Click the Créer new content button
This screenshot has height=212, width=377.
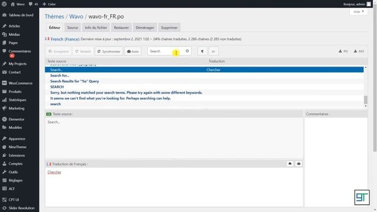pyautogui.click(x=49, y=4)
